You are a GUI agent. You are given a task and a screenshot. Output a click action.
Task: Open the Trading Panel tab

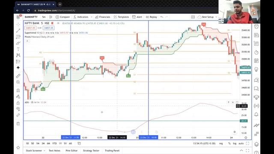coord(112,151)
